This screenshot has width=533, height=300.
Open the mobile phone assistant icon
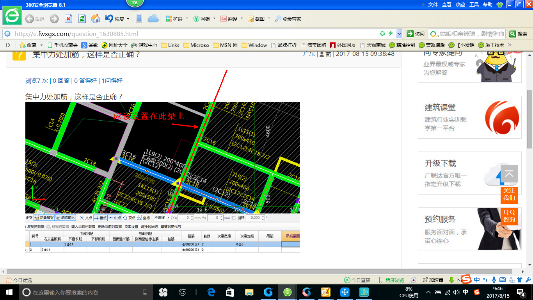pyautogui.click(x=139, y=19)
